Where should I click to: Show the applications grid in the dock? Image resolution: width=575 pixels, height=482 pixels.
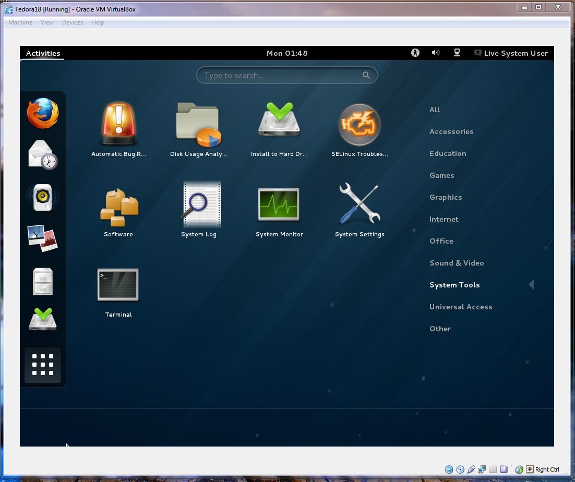click(42, 365)
